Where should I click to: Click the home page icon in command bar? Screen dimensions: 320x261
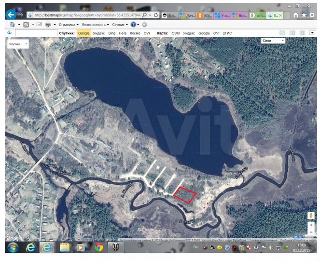(x=13, y=25)
